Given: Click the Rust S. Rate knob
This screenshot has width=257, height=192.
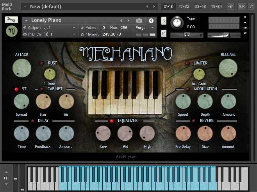Looking at the screenshot, I should click(x=50, y=74).
